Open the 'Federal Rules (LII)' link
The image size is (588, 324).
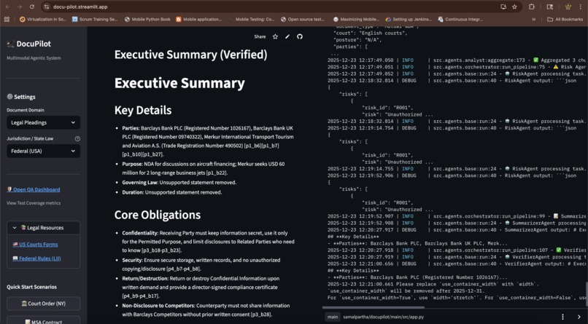pyautogui.click(x=36, y=258)
